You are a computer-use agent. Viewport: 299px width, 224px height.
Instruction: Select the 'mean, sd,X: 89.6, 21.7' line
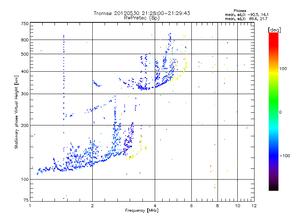point(246,19)
